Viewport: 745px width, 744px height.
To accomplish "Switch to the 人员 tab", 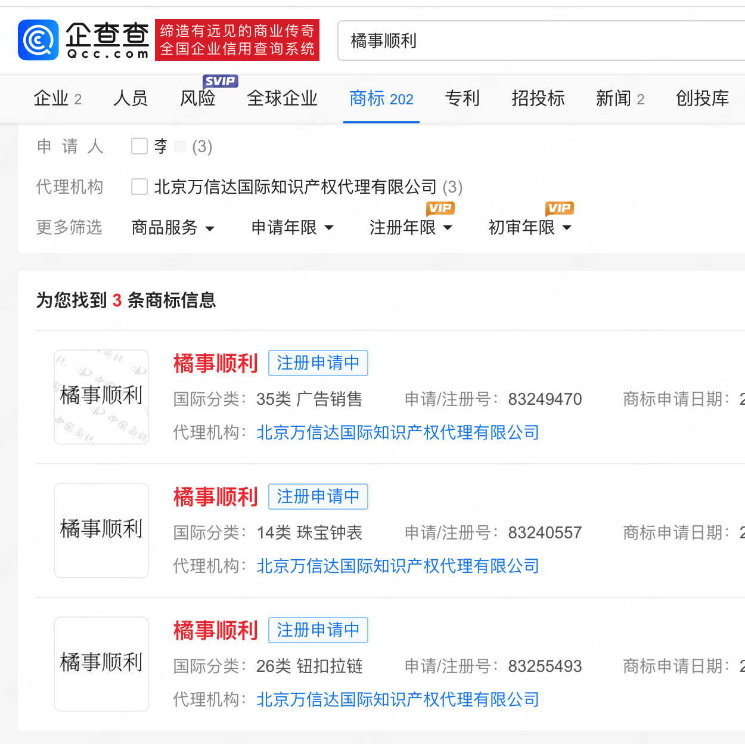I will click(131, 98).
